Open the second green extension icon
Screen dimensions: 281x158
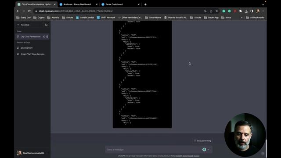click(x=229, y=11)
